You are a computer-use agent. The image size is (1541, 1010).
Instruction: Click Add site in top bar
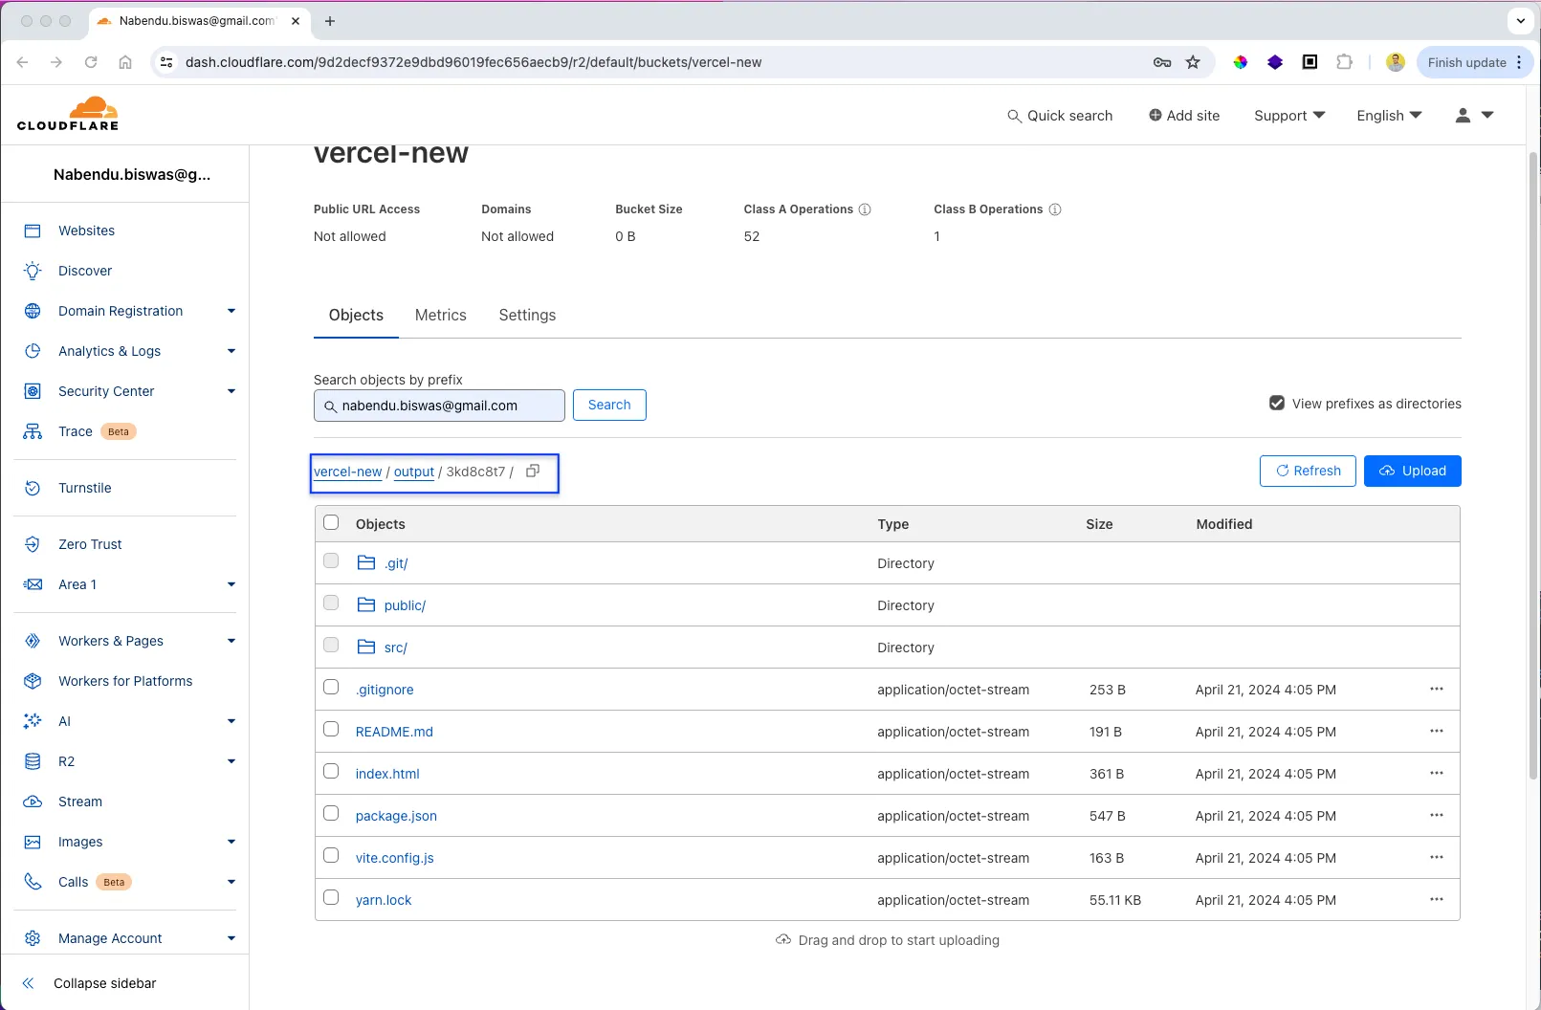tap(1184, 116)
